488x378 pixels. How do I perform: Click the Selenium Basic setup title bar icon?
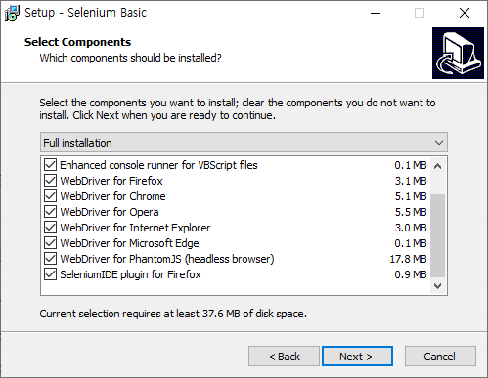12,13
